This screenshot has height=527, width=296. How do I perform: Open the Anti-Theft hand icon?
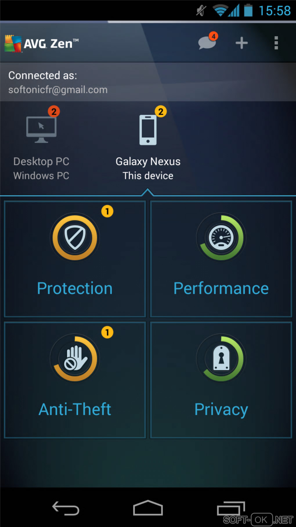(75, 358)
